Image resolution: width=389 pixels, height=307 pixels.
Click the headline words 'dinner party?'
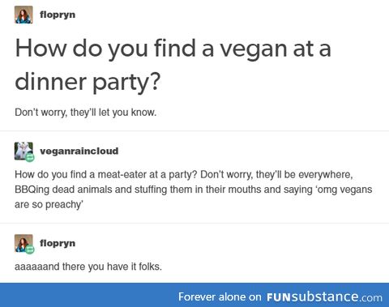(x=88, y=82)
